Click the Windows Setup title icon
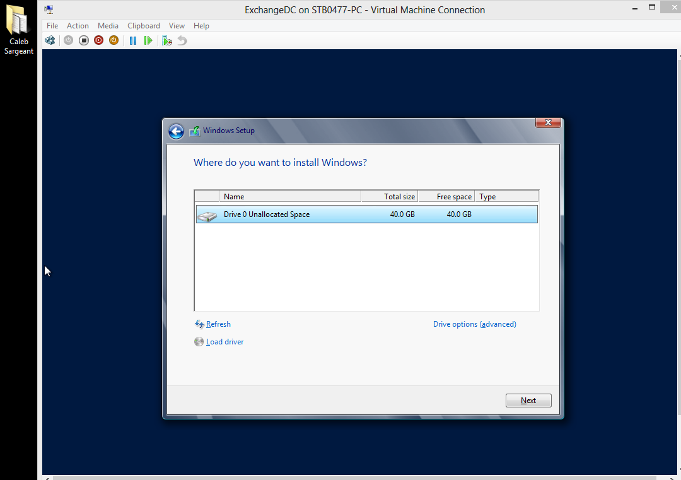 click(x=195, y=131)
